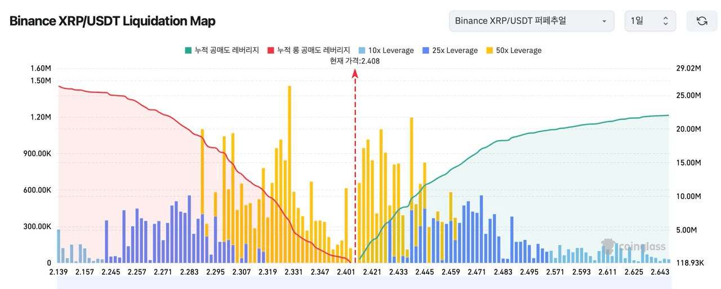
Task: Click the 10.00M right axis label
Action: click(x=688, y=196)
